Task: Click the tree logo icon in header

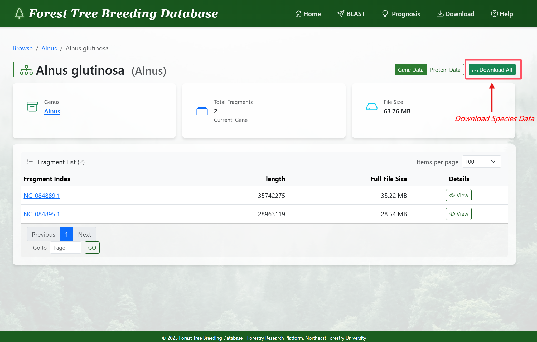Action: [x=19, y=13]
